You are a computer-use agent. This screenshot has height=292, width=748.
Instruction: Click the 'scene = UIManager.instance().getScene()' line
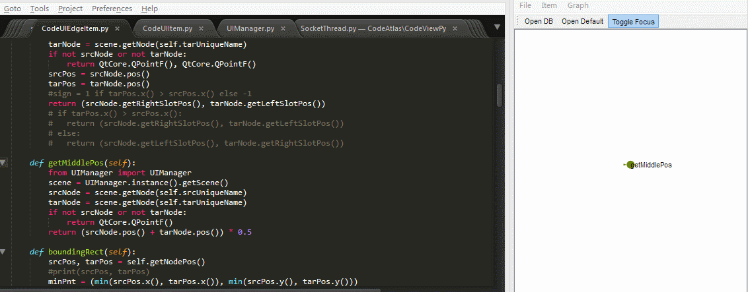pyautogui.click(x=138, y=183)
